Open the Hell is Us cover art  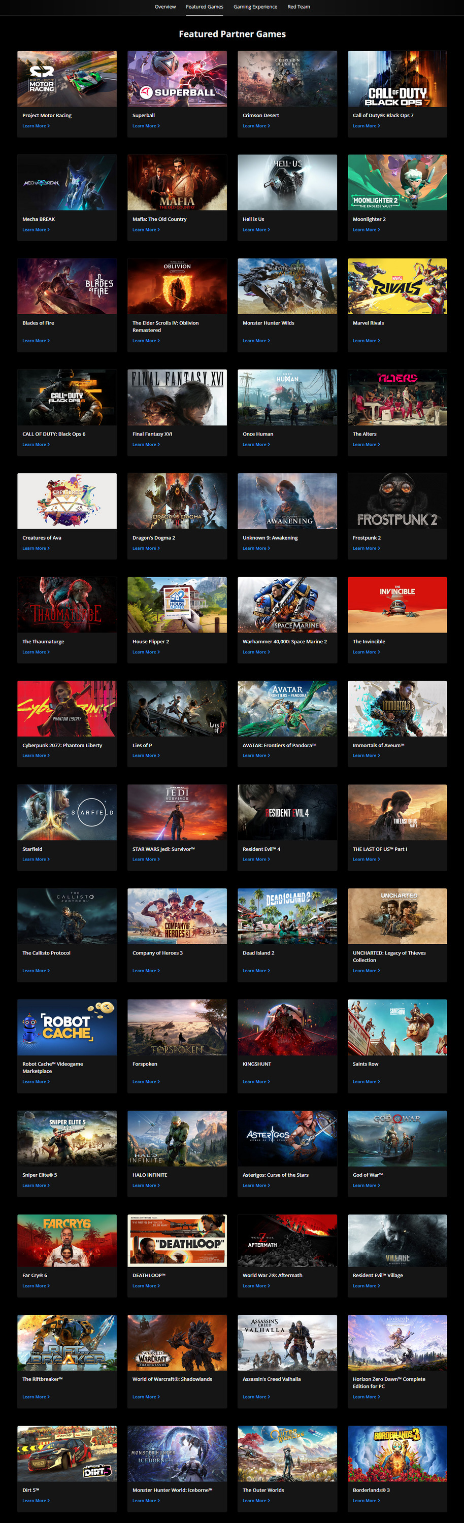point(287,183)
